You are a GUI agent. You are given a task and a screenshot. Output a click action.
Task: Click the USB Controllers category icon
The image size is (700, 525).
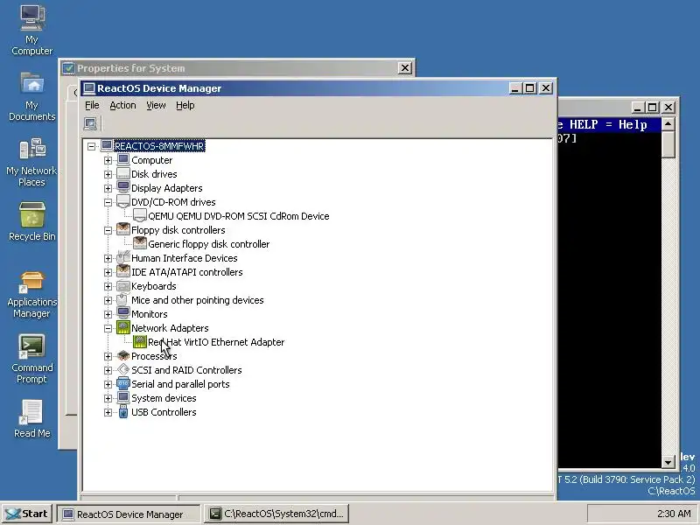point(123,412)
